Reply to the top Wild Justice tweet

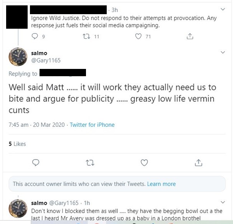pyautogui.click(x=36, y=36)
